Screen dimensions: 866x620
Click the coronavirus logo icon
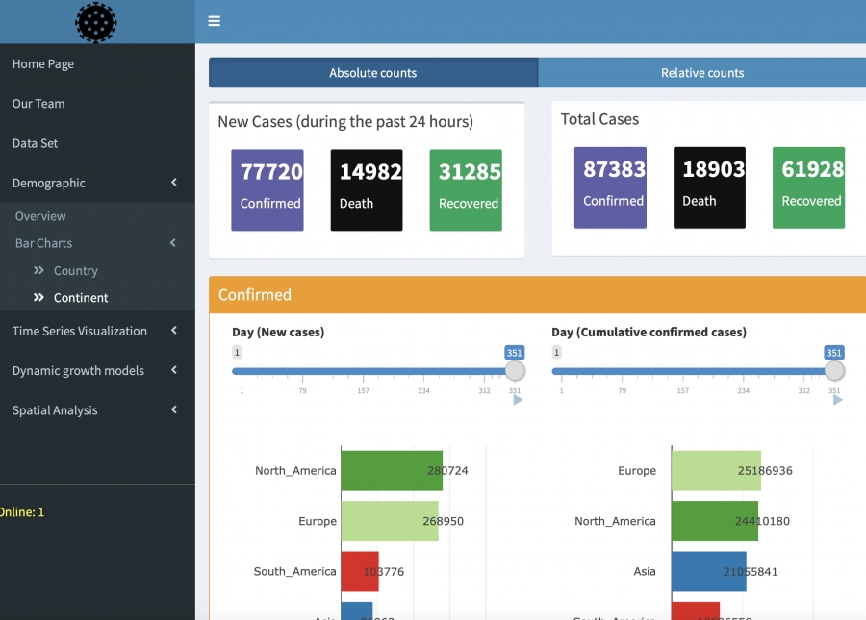point(95,22)
